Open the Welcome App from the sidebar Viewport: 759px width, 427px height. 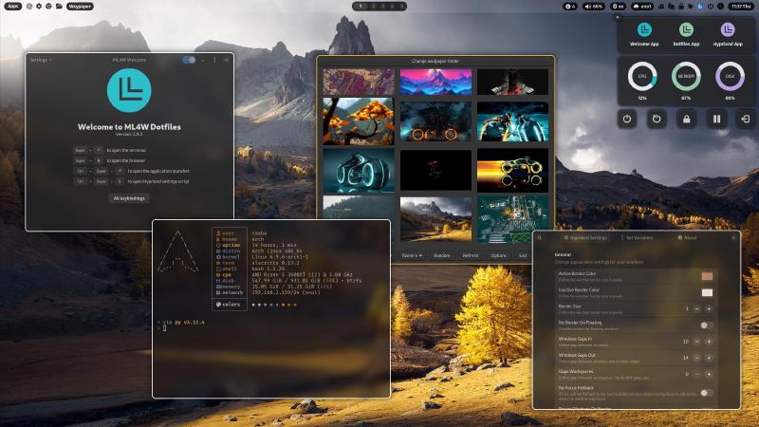644,29
